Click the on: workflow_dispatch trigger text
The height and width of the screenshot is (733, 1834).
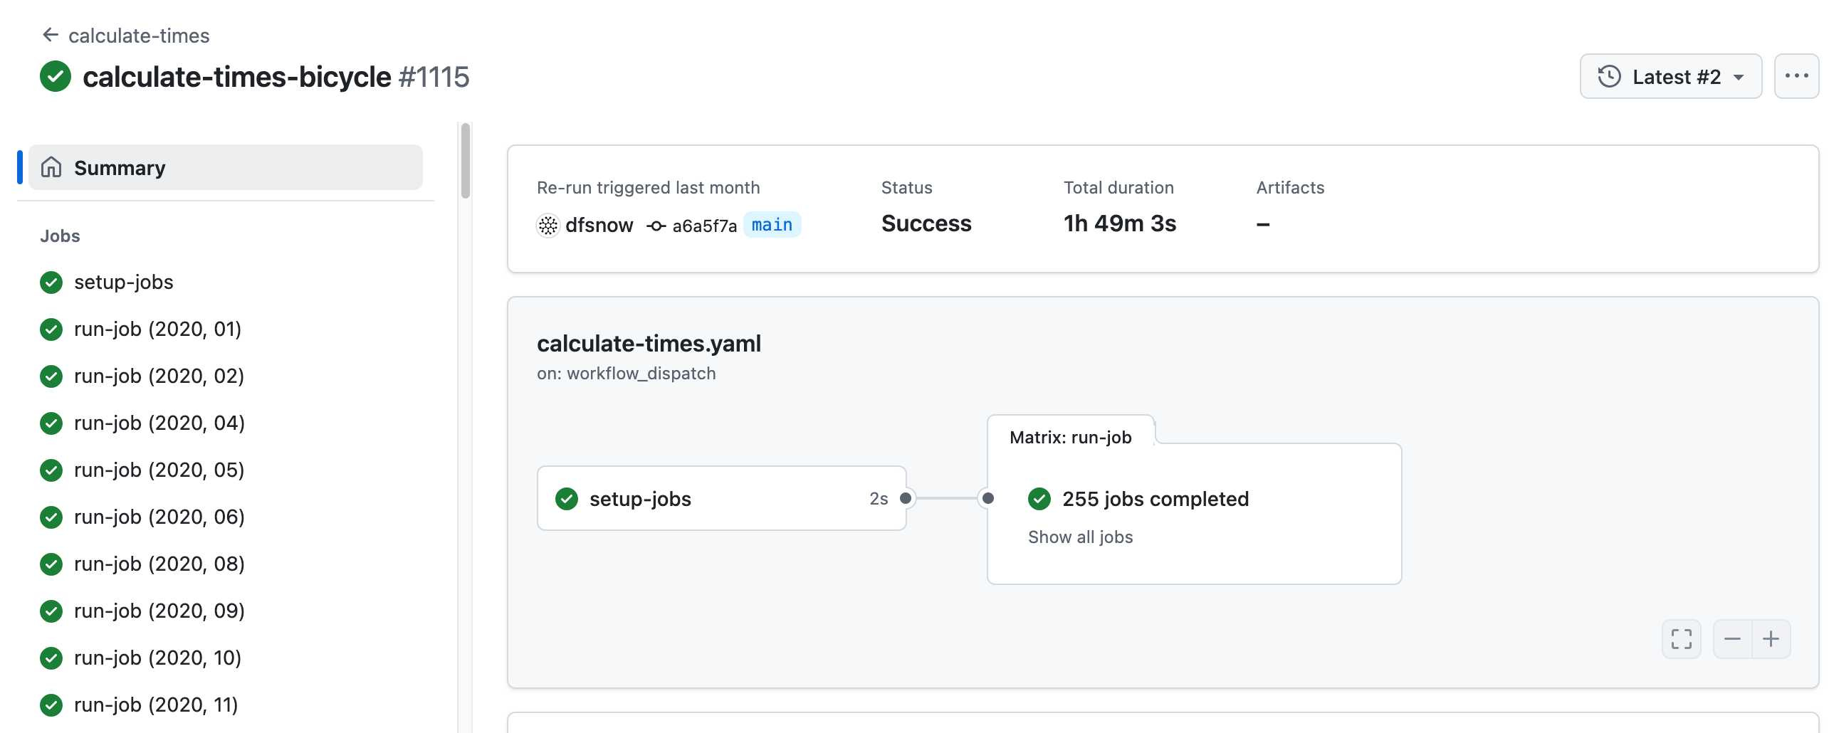pos(627,374)
